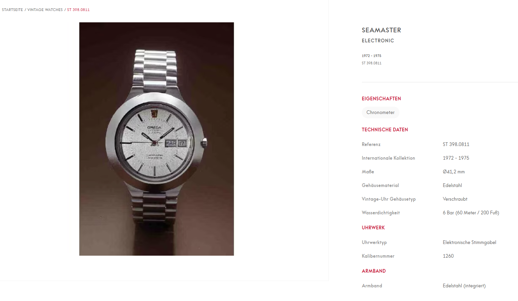Click the Armband section heading

(x=374, y=271)
